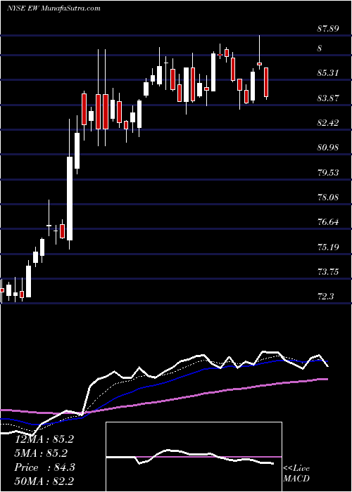Image resolution: width=352 pixels, height=492 pixels.
Task: Click the 87.89 price axis label
Action: (x=328, y=29)
